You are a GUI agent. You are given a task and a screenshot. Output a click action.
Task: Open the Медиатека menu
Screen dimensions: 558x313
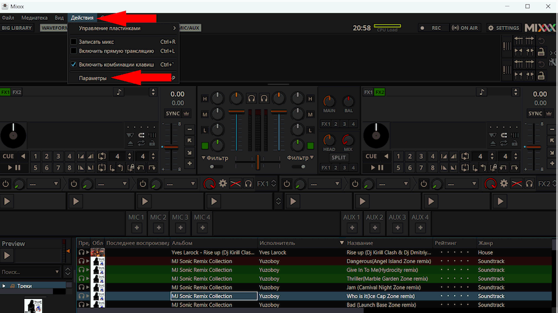[x=34, y=18]
